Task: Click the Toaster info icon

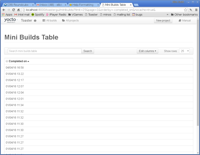Action: [35, 21]
